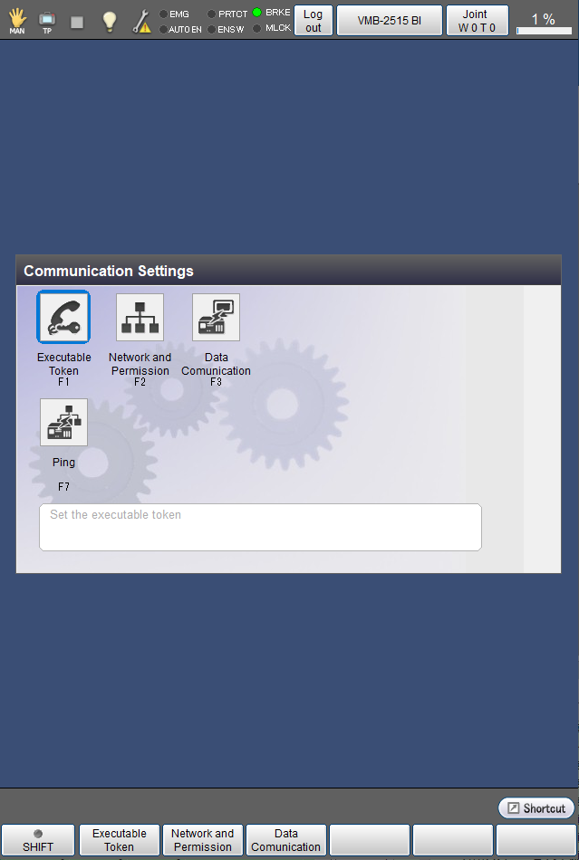Screen dimensions: 579x860
Task: Click the Log out button
Action: coord(313,20)
